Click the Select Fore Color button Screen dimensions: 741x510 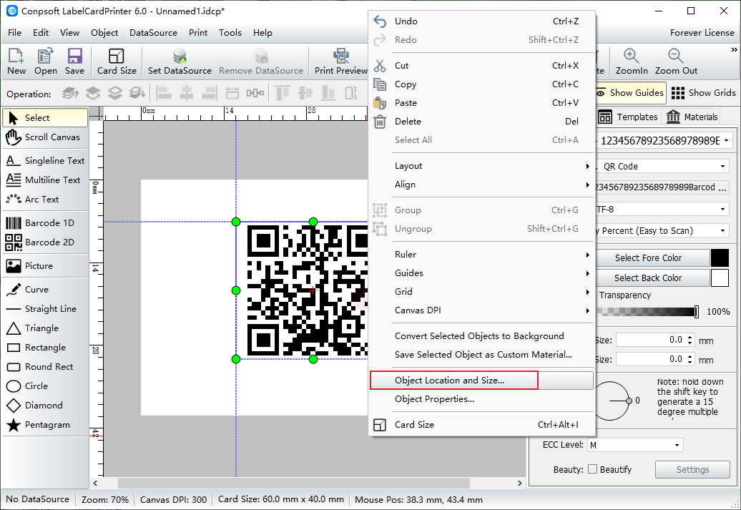tap(652, 258)
